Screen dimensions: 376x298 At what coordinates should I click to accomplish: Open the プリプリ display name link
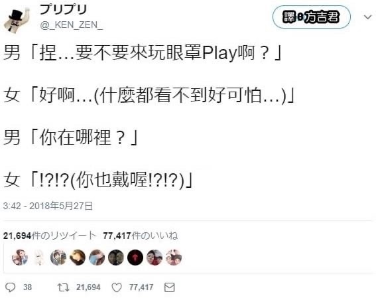63,10
